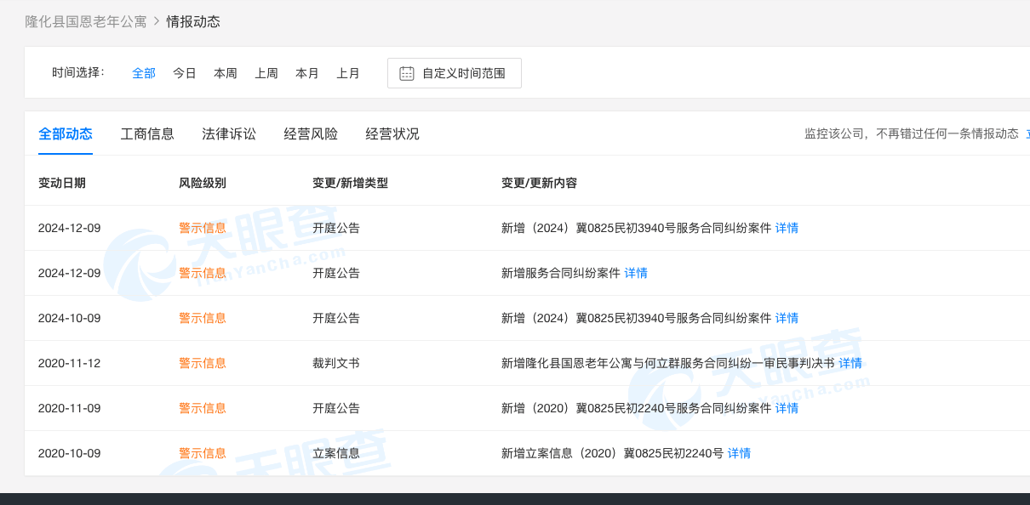The image size is (1030, 505).
Task: Click the 监控该公司 notice text
Action: [x=912, y=133]
